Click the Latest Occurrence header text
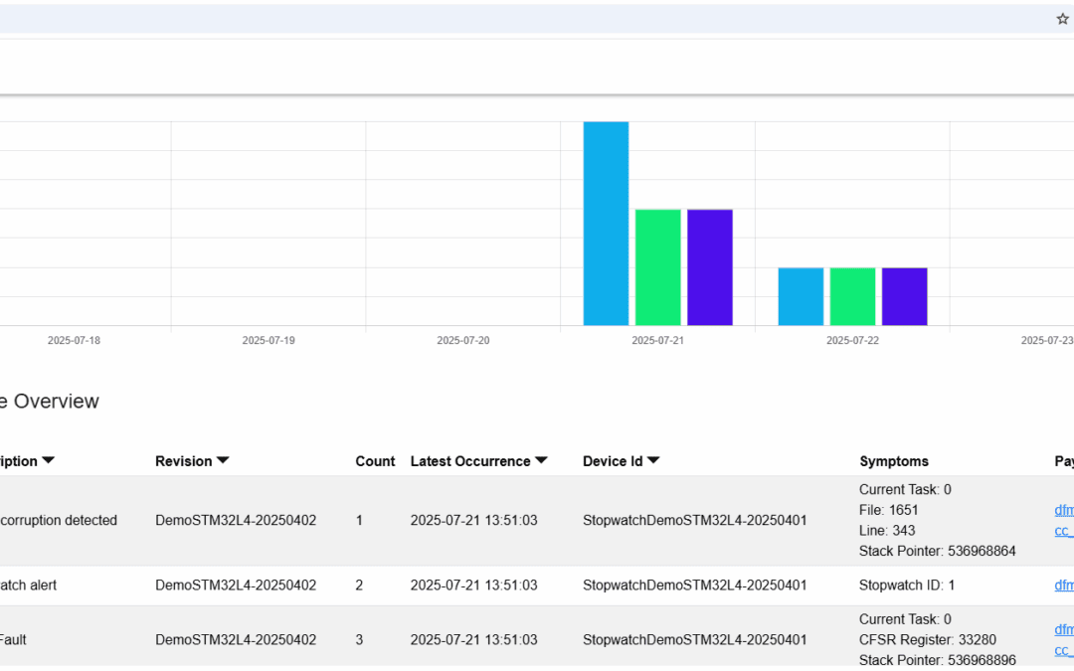Viewport: 1074px width, 671px height. click(x=470, y=461)
